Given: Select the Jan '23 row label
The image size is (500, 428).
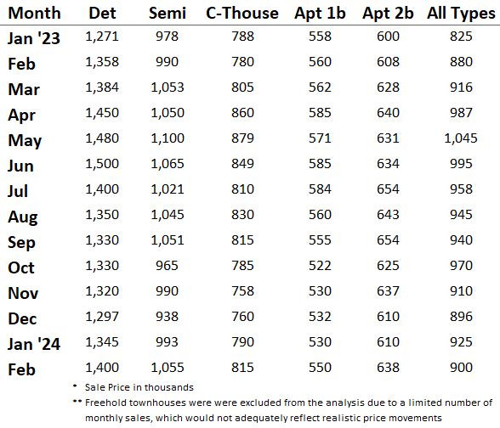Looking at the screenshot, I should [34, 38].
